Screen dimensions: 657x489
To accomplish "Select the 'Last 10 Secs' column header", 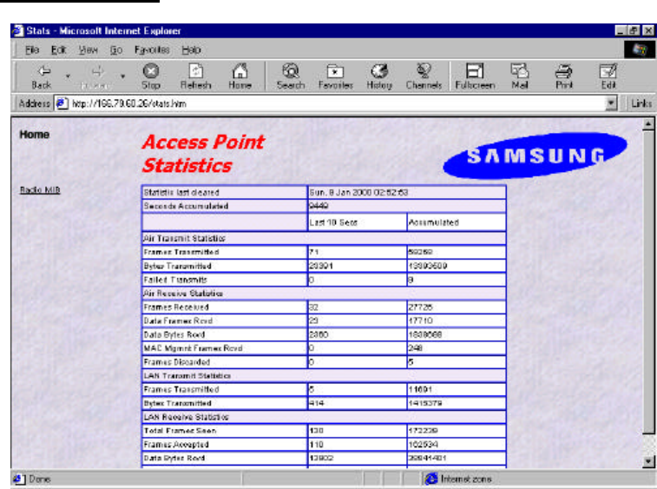I will pyautogui.click(x=333, y=222).
